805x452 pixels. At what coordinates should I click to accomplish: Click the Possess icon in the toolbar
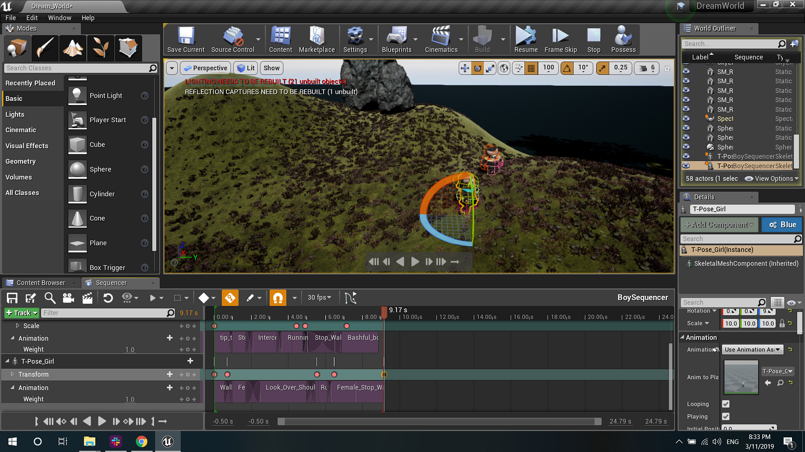[x=623, y=39]
